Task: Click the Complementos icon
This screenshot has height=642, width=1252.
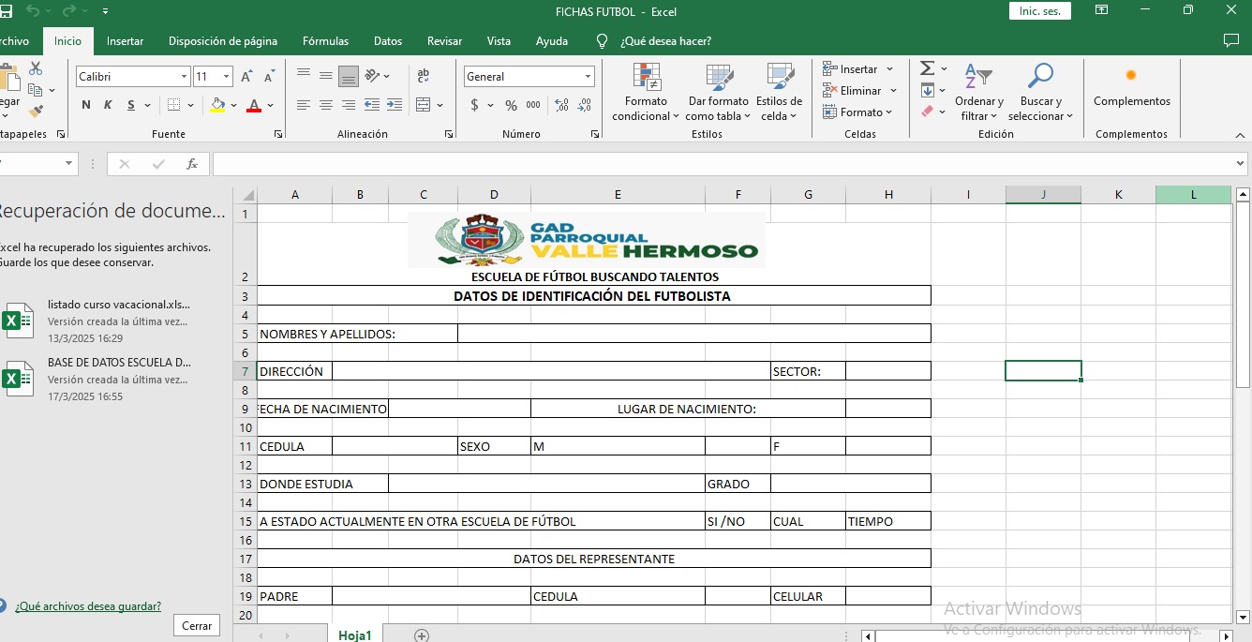Action: point(1131,77)
